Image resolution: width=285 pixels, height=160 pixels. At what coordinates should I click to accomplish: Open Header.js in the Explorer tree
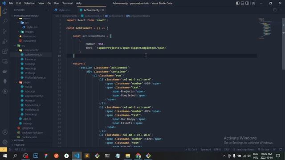30,68
